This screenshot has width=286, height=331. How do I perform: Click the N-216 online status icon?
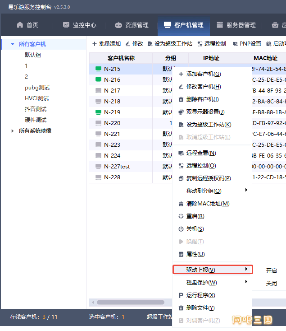pyautogui.click(x=98, y=80)
